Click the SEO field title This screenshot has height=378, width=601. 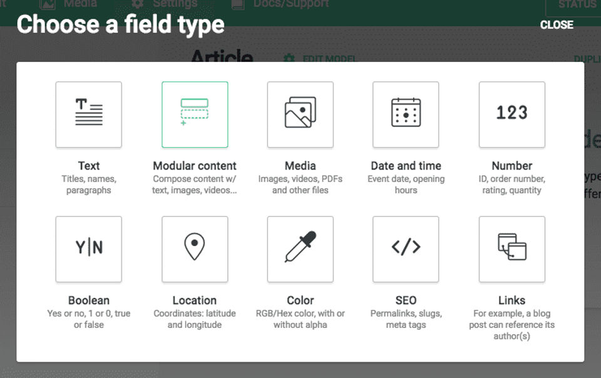click(406, 300)
